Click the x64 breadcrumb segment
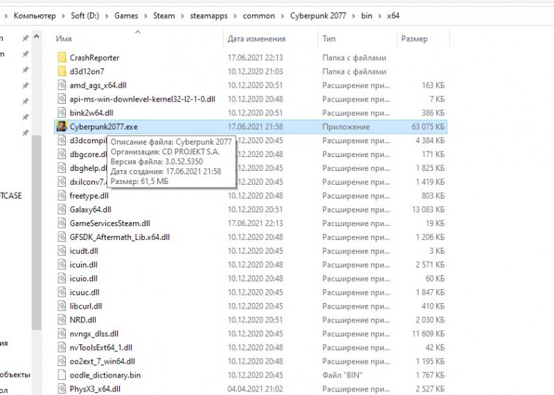Screen dimensions: 554x395 click(393, 16)
